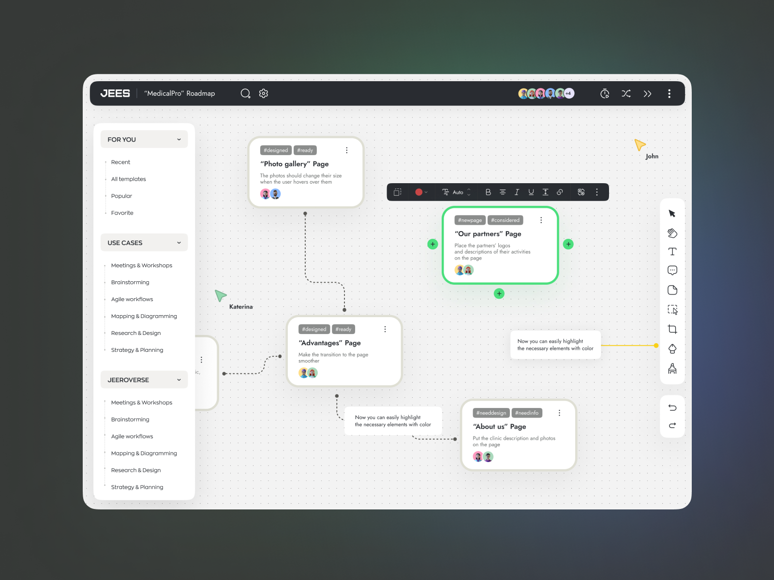Collapse the USE CASES section
The height and width of the screenshot is (580, 774).
[x=144, y=243]
